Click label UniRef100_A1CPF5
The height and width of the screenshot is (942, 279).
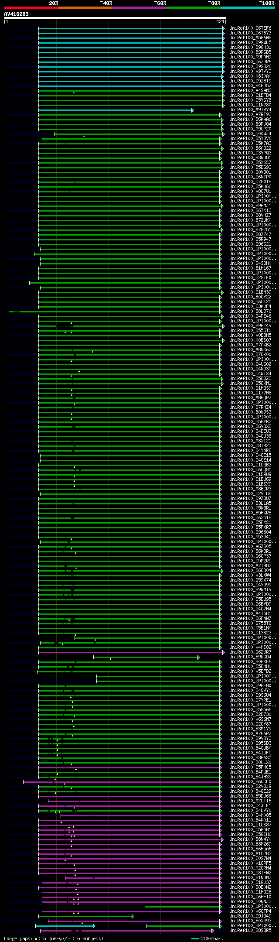(x=250, y=863)
